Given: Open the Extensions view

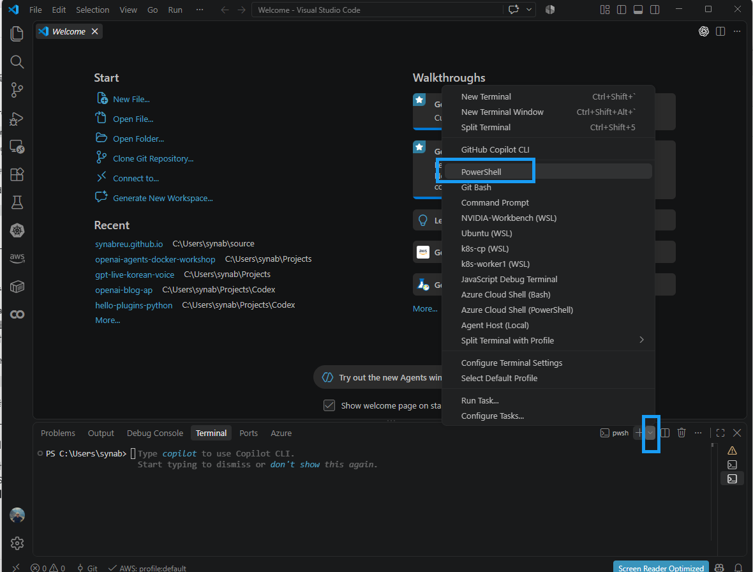Looking at the screenshot, I should pyautogui.click(x=17, y=174).
